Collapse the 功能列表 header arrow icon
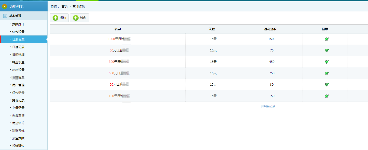Viewport: 368px width, 150px height. (4, 6)
